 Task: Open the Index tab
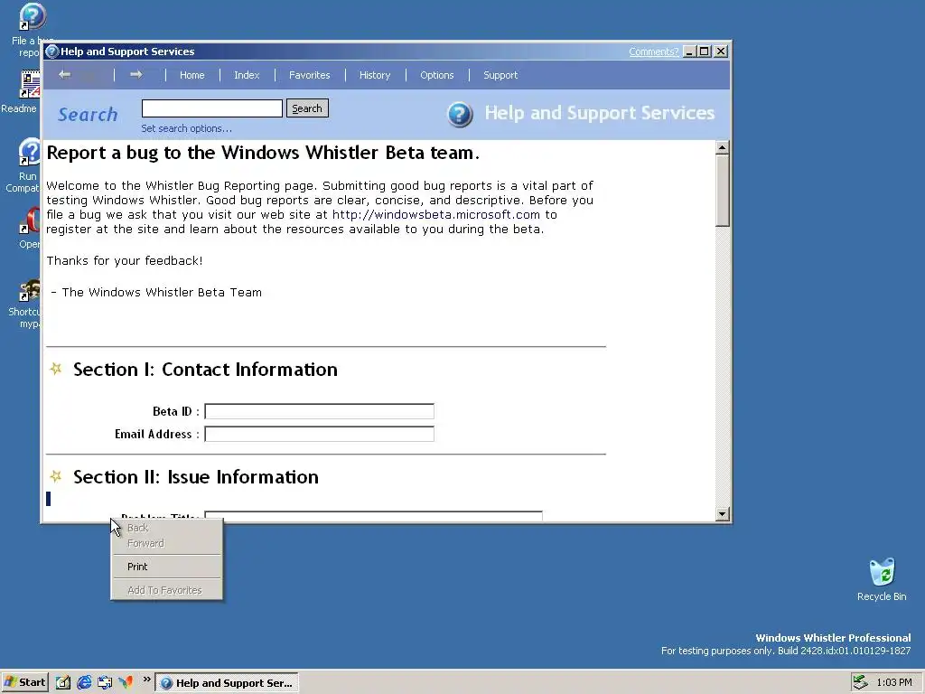tap(247, 75)
